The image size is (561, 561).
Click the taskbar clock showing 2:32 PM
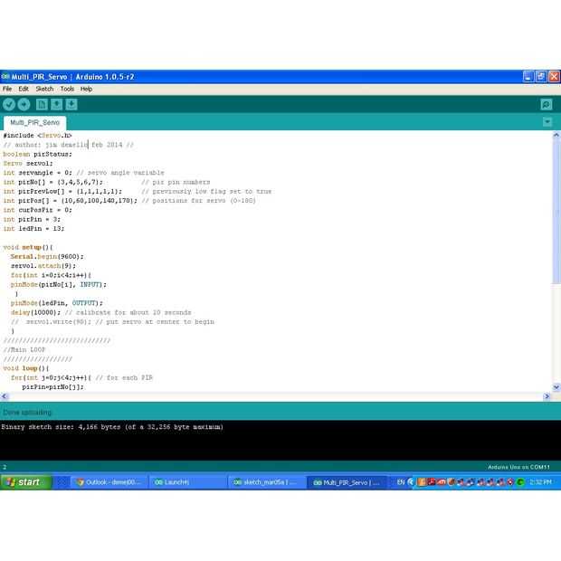(540, 482)
